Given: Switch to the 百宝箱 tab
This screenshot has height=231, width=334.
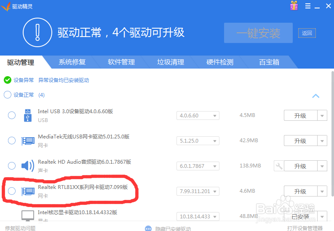Looking at the screenshot, I should tap(269, 62).
